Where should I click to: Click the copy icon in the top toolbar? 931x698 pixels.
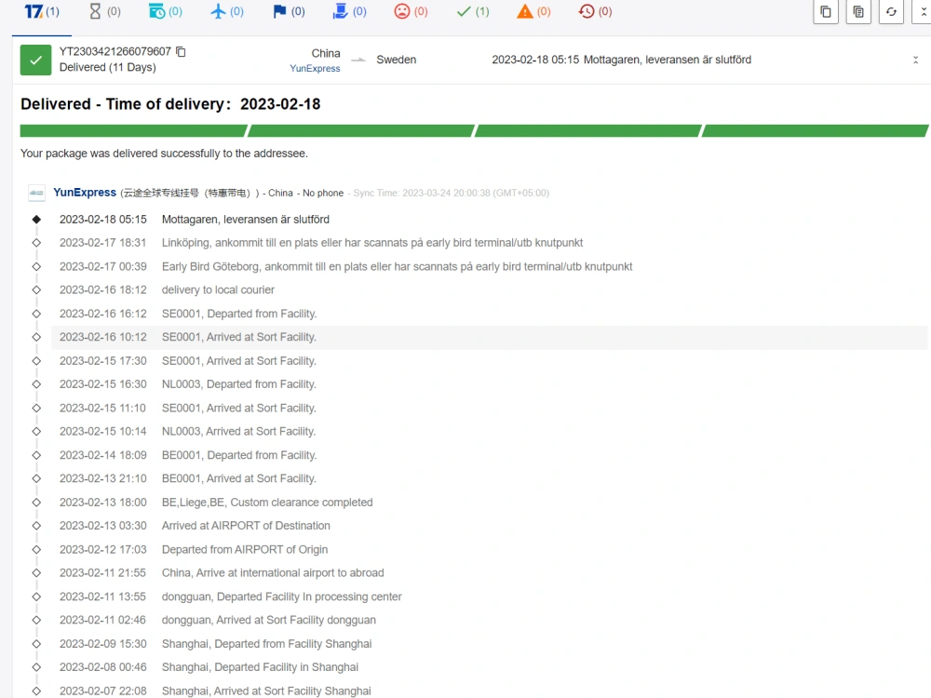pyautogui.click(x=825, y=11)
